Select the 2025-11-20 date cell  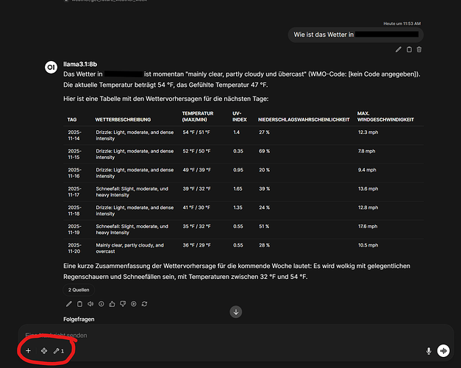[75, 248]
